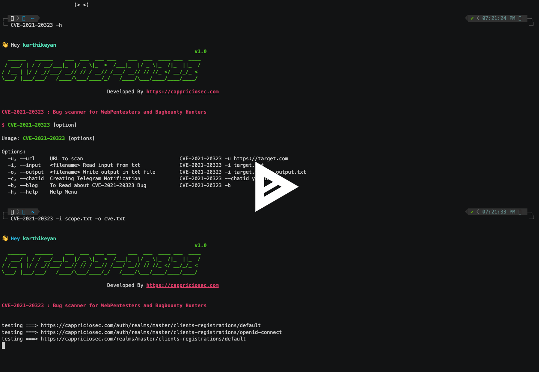
Task: Click the folder icon in the second prompt
Action: click(x=24, y=212)
